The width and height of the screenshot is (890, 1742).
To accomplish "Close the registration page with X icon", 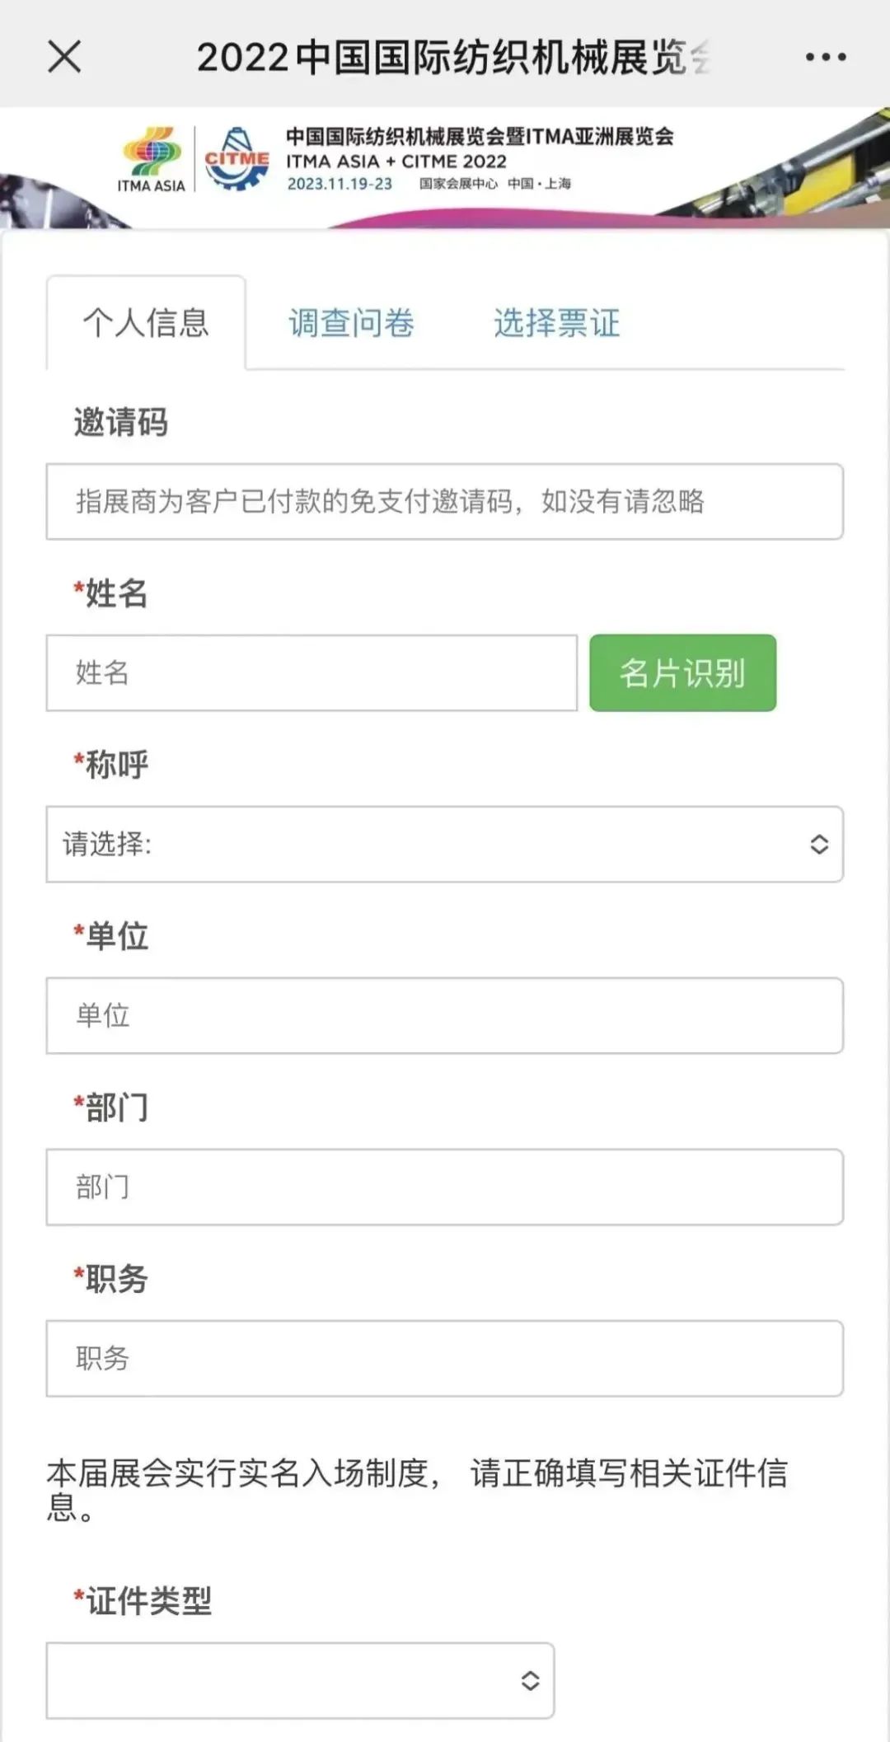I will pos(64,57).
